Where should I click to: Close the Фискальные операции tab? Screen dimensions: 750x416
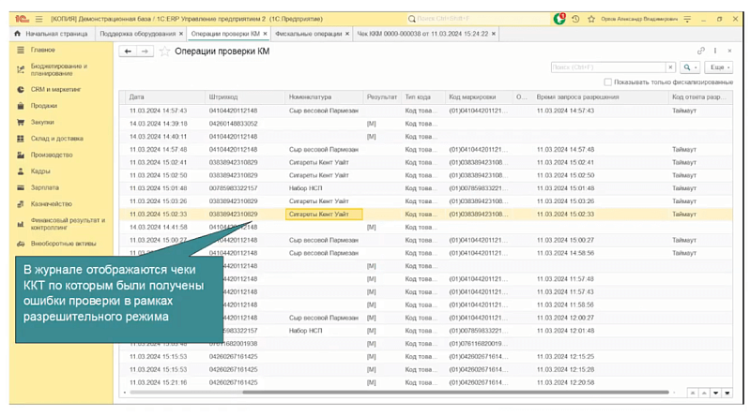347,34
